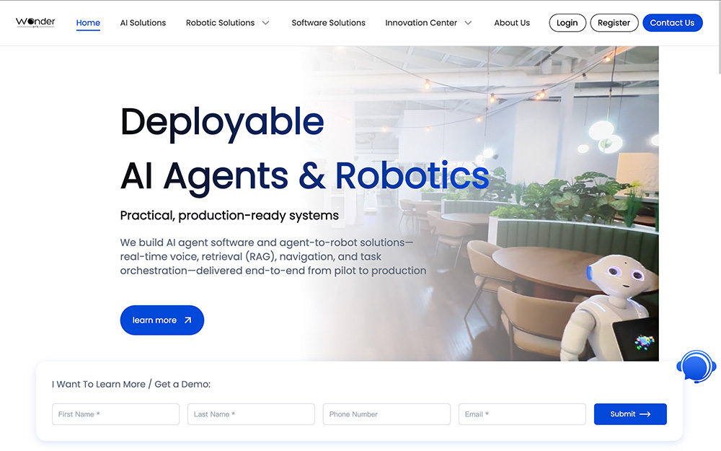The width and height of the screenshot is (721, 451).
Task: Navigate to About Us
Action: click(512, 23)
